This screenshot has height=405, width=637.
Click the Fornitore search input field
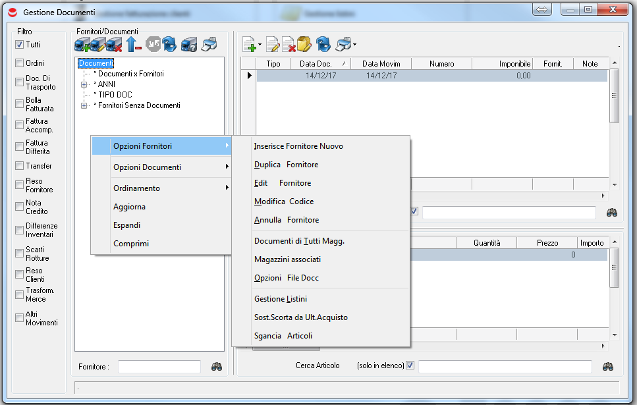[159, 367]
